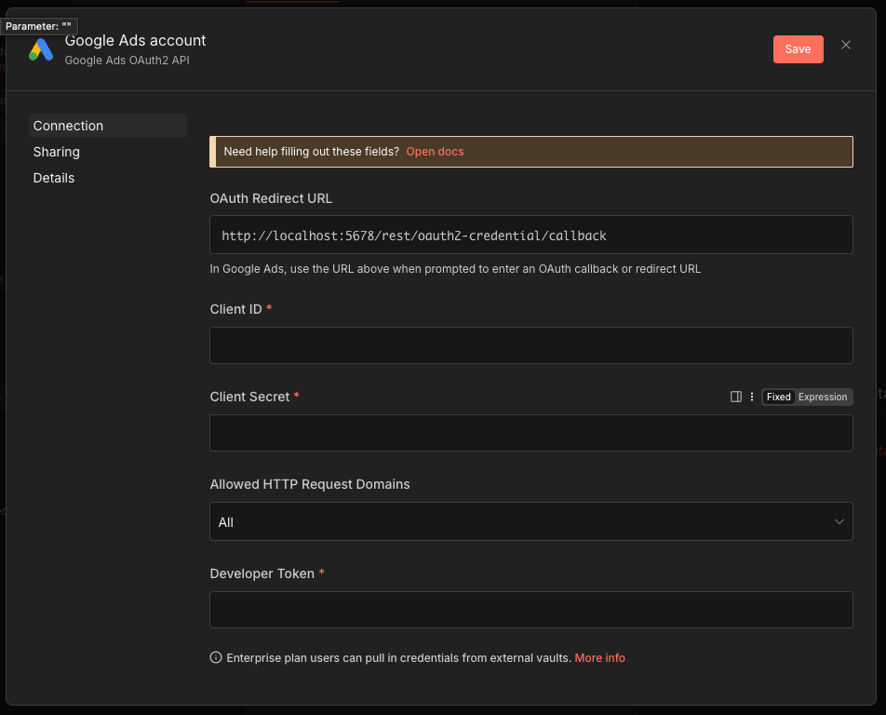Switch Client Secret to Fixed mode
This screenshot has width=886, height=715.
pos(778,397)
